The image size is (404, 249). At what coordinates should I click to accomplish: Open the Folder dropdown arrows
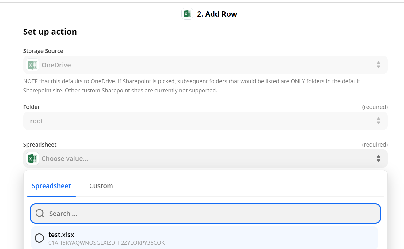pos(378,121)
